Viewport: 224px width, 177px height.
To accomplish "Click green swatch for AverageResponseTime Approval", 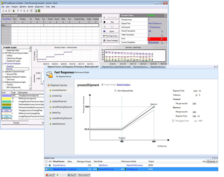I will 6,101.
